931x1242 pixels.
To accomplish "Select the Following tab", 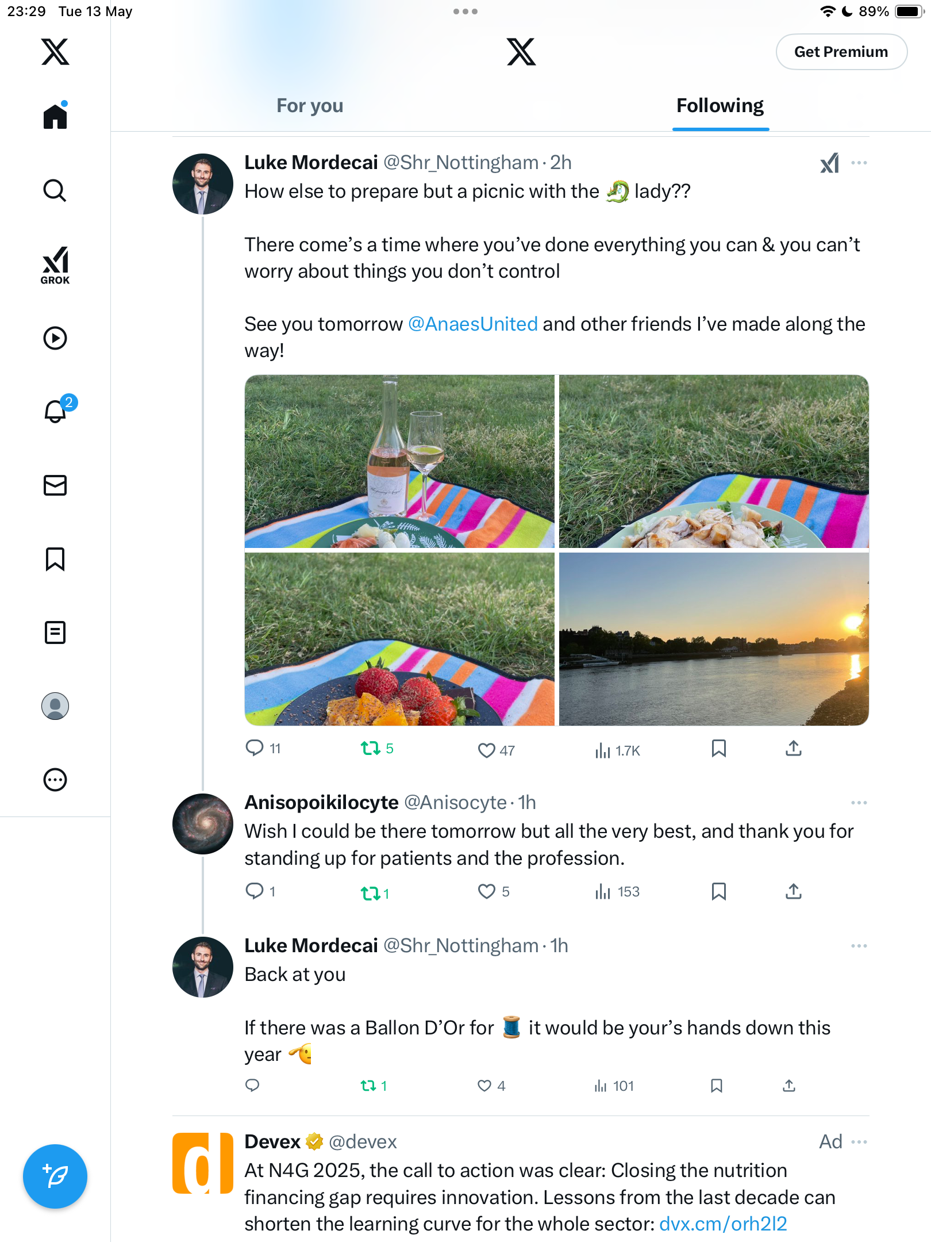I will click(720, 106).
